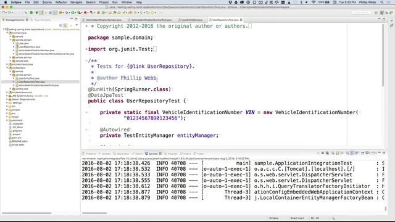Open the Navigate menu
This screenshot has width=395, height=222.
pos(77,2)
